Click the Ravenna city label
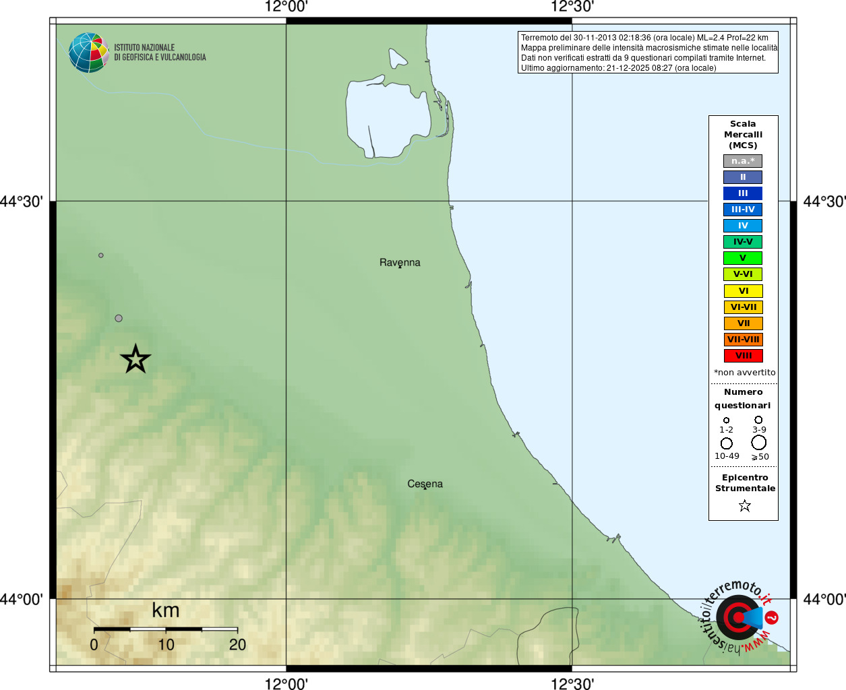Image resolution: width=846 pixels, height=690 pixels. (x=400, y=263)
